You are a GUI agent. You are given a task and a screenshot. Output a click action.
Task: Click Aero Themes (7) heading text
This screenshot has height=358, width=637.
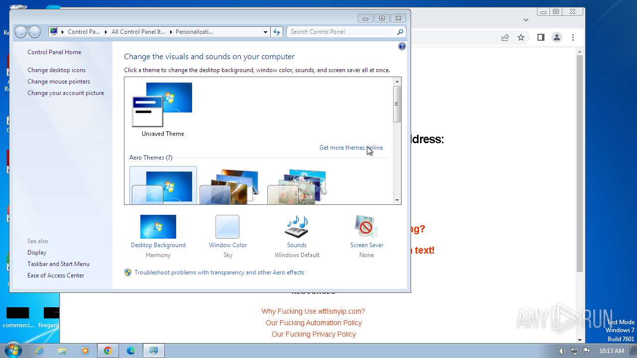(x=151, y=158)
